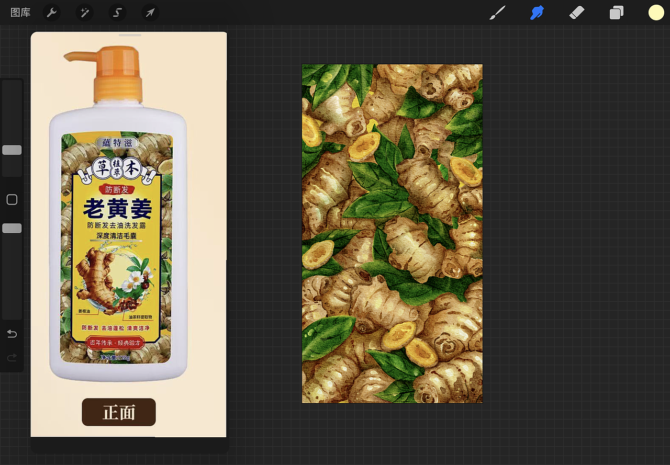Open the Actions wrench menu
670x465 pixels.
[51, 12]
